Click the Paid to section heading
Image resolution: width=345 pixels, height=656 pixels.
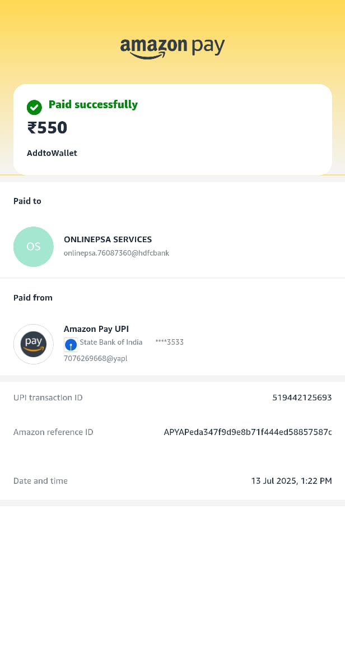pyautogui.click(x=27, y=201)
